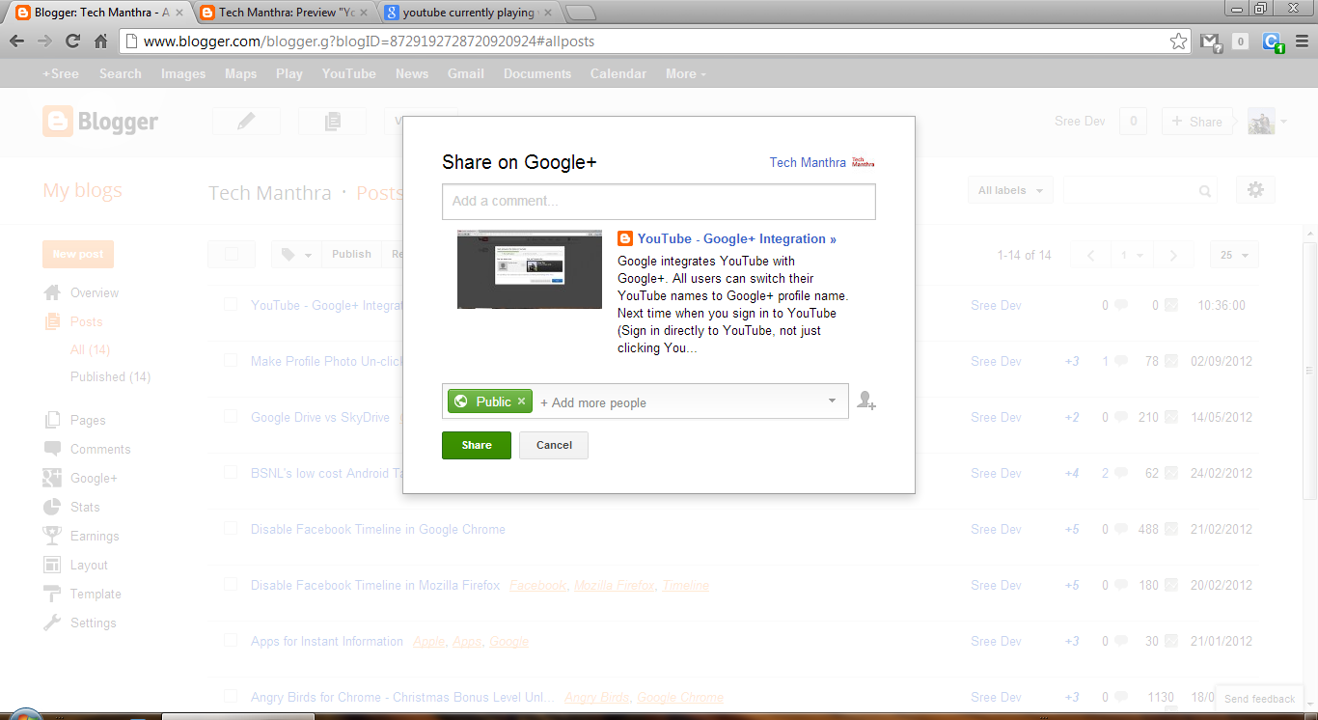Cancel the Share on Google+ dialog
This screenshot has width=1318, height=720.
tap(554, 445)
